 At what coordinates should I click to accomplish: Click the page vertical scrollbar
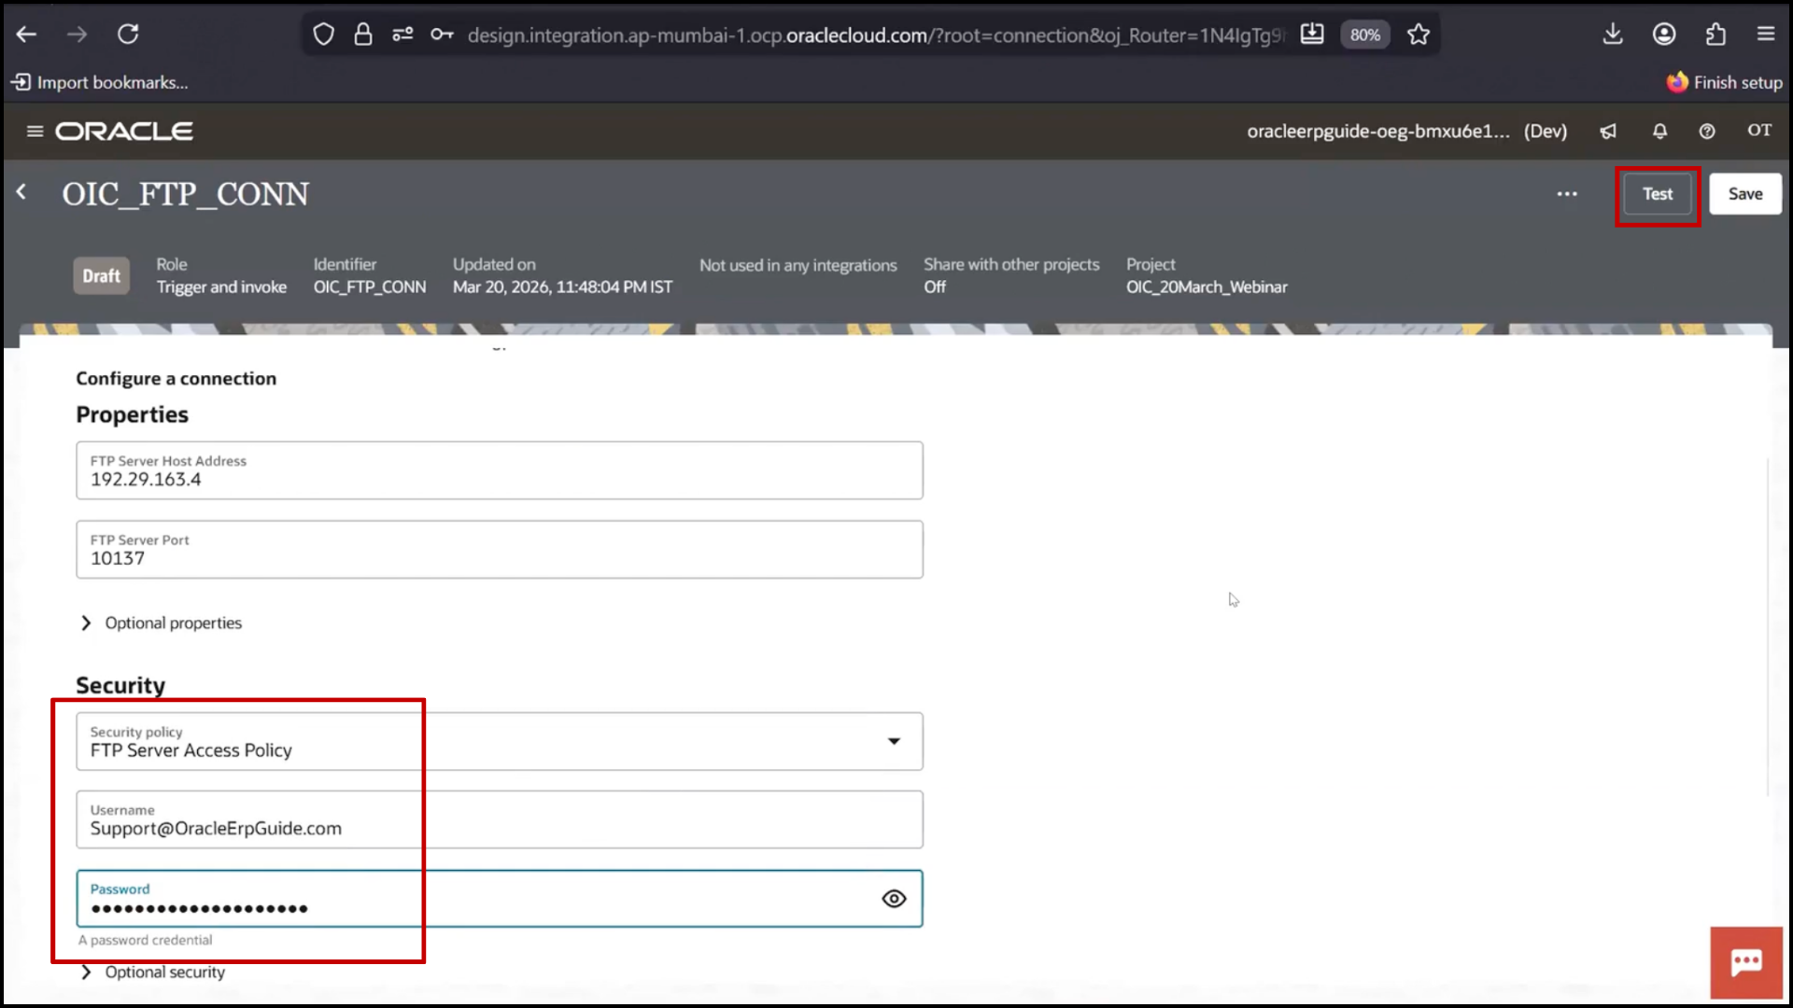point(1768,626)
